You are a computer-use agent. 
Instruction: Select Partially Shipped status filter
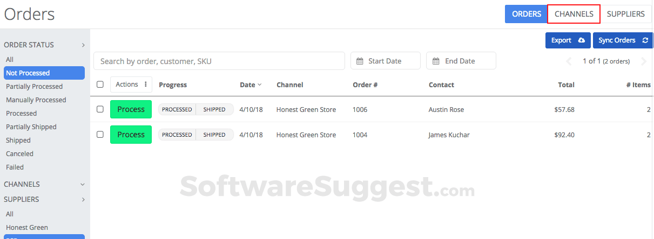[x=31, y=127]
